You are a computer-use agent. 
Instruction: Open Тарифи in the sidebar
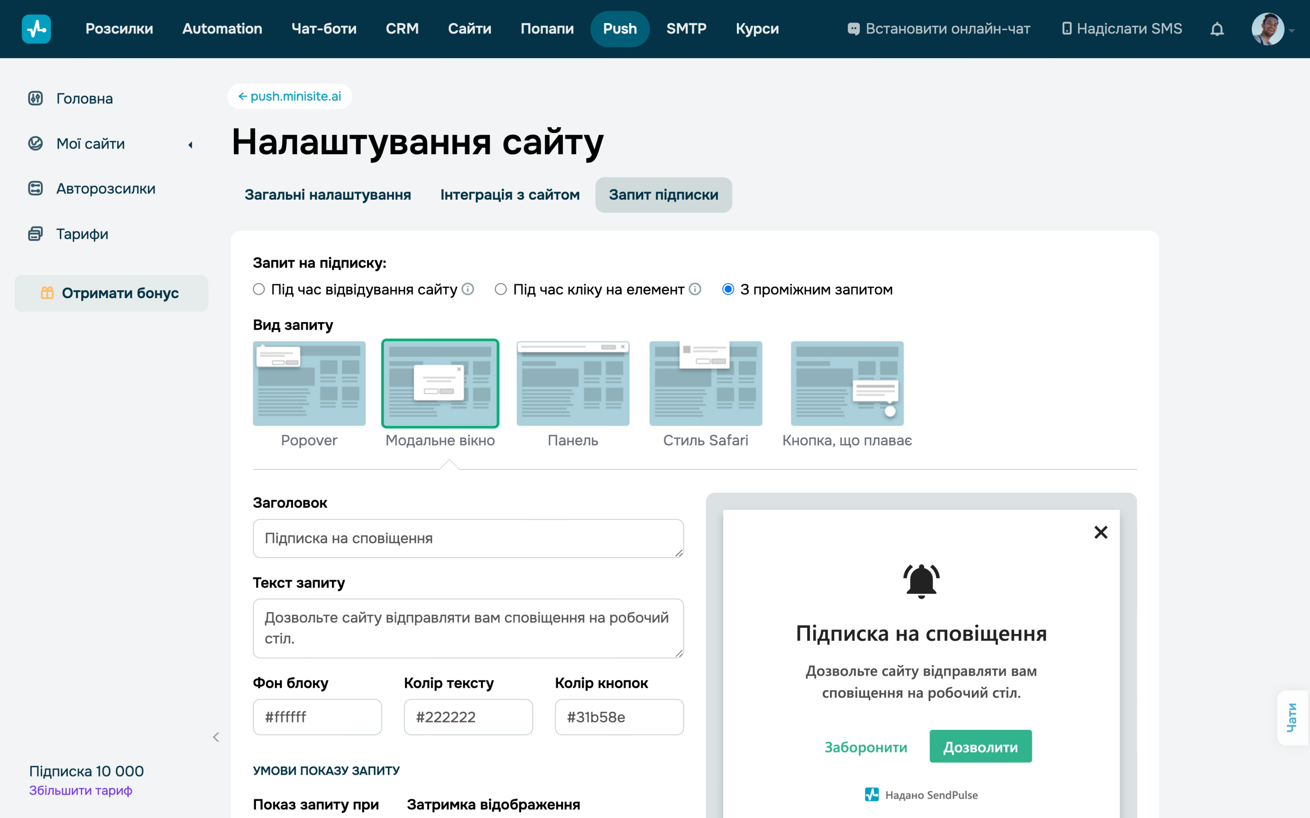click(82, 234)
